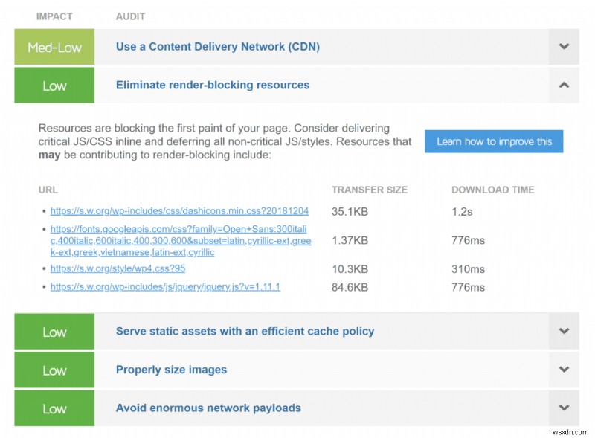This screenshot has height=438, width=595.
Task: Click the Low badge beside Properly size images
Action: tap(54, 370)
